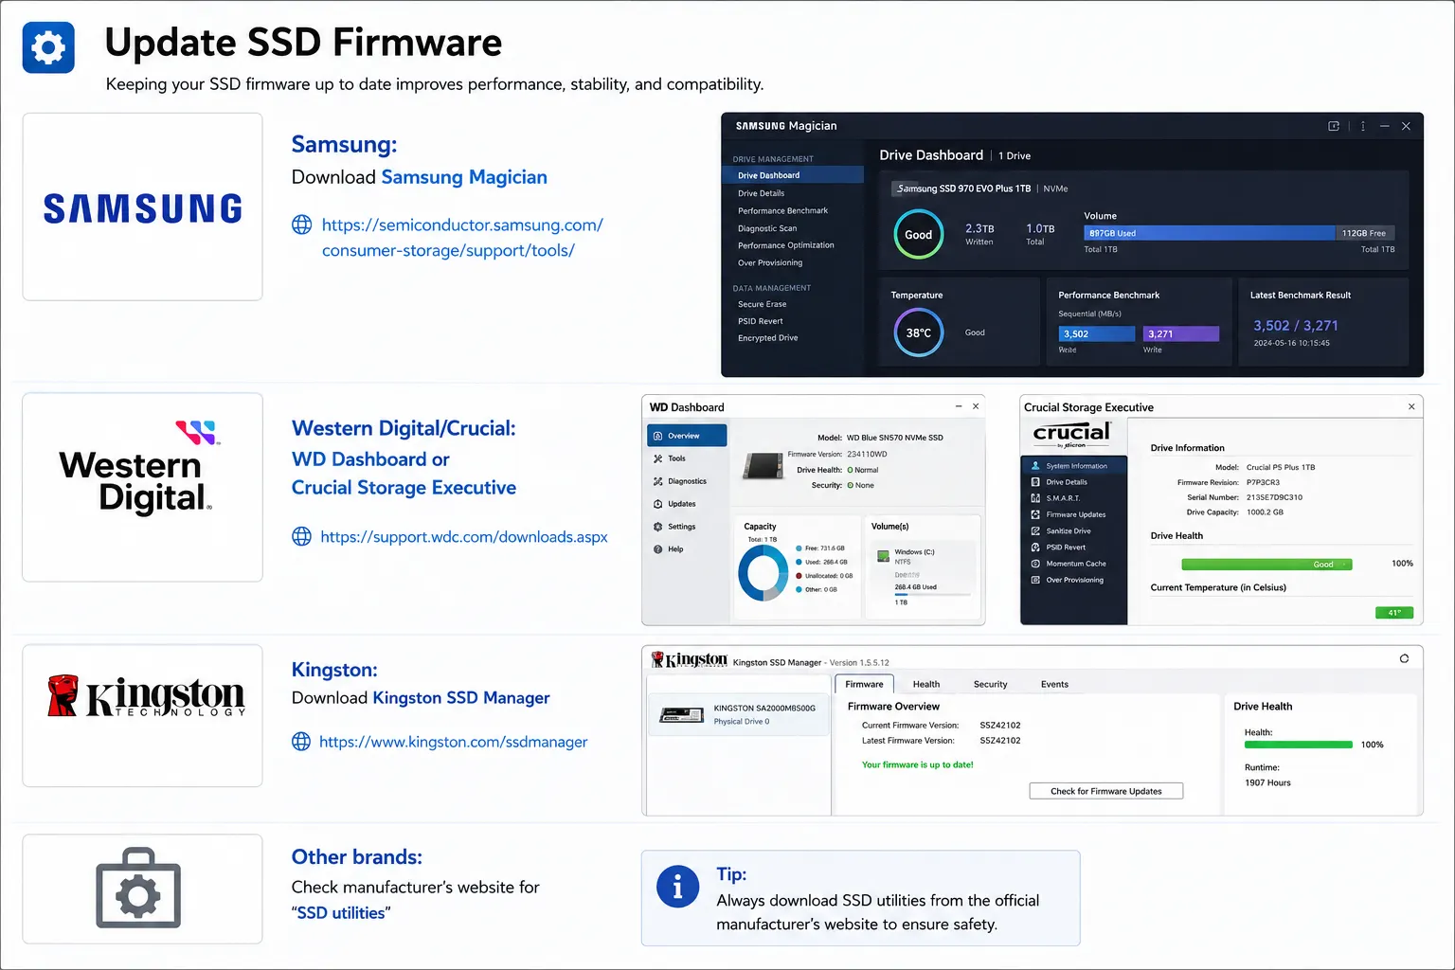This screenshot has height=970, width=1455.
Task: Click the SSD drive image in WD Dashboard
Action: [762, 465]
